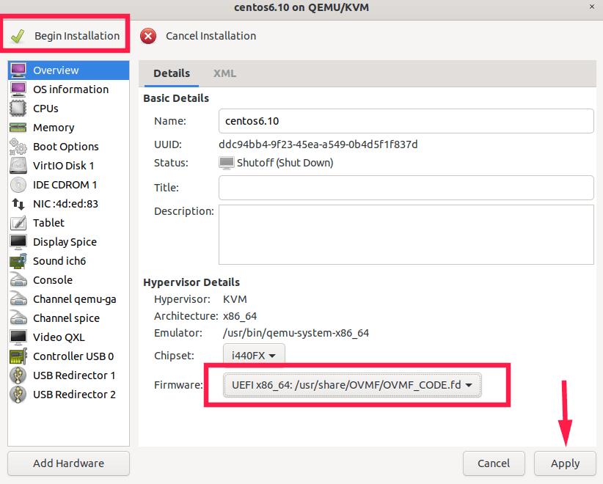
Task: Select the NIC :4d:ed:83 network icon
Action: pyautogui.click(x=18, y=204)
